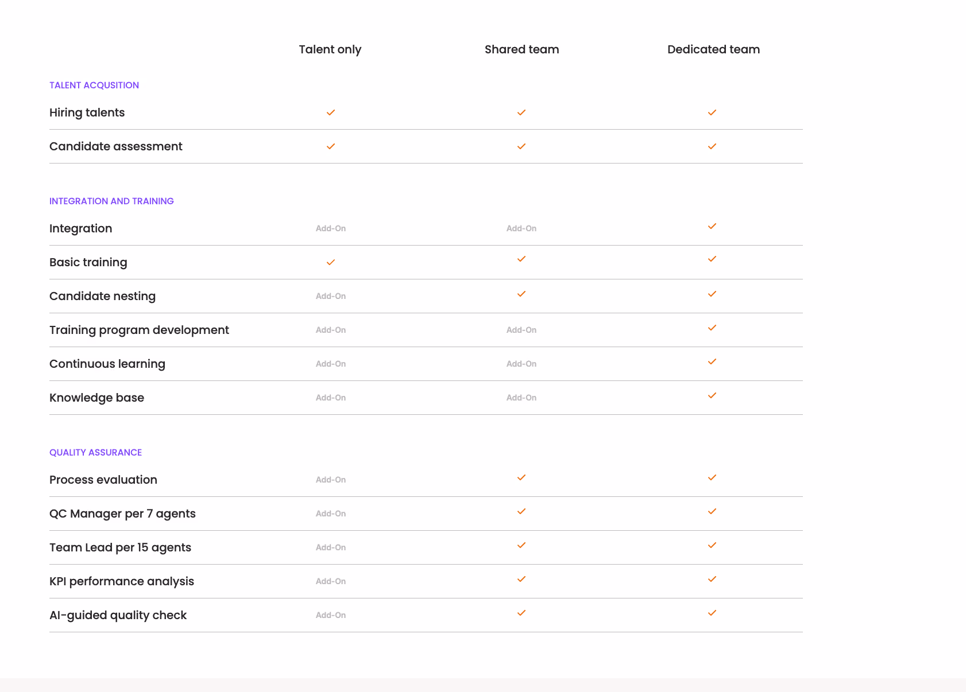
Task: Click the AI-guided quality check row label
Action: click(118, 616)
